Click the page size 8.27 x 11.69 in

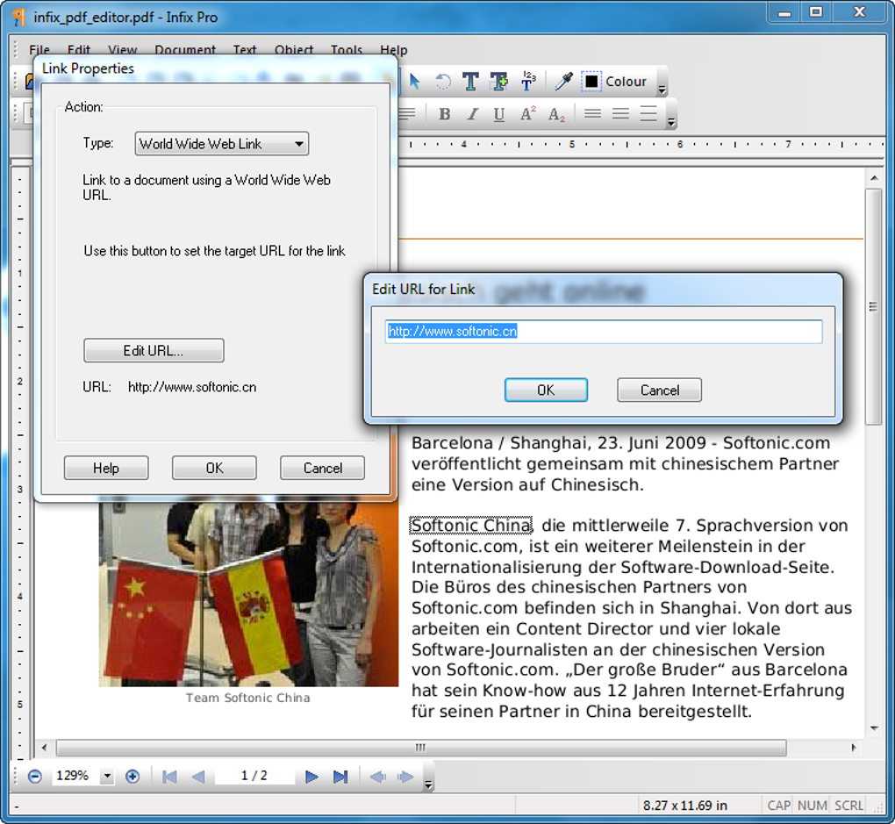685,806
